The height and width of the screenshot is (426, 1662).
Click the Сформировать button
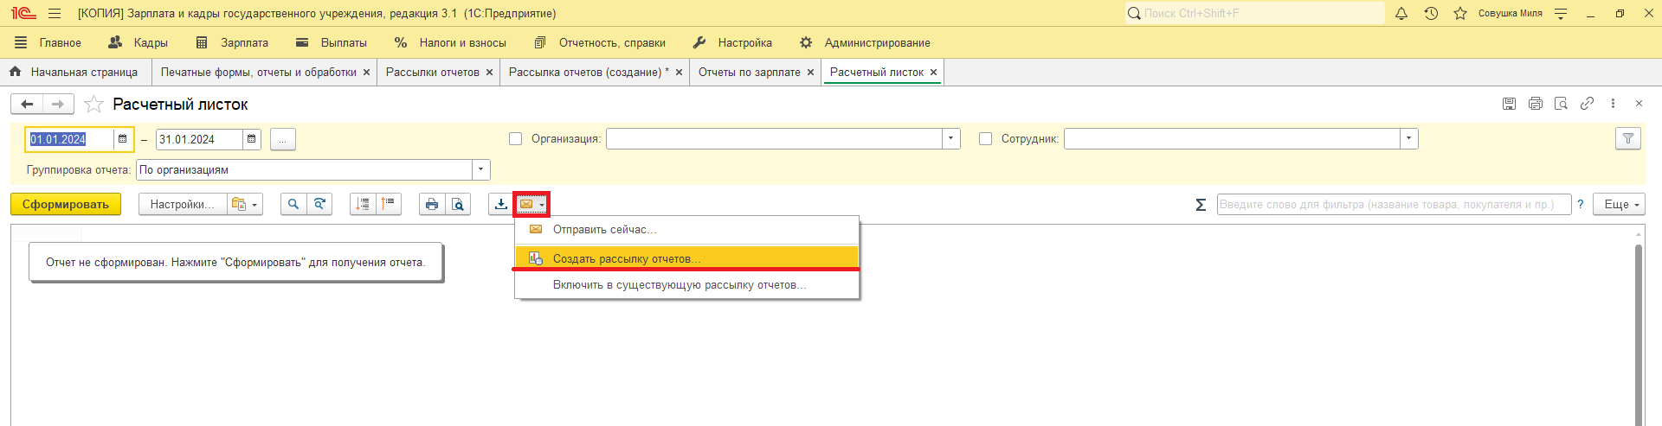66,205
